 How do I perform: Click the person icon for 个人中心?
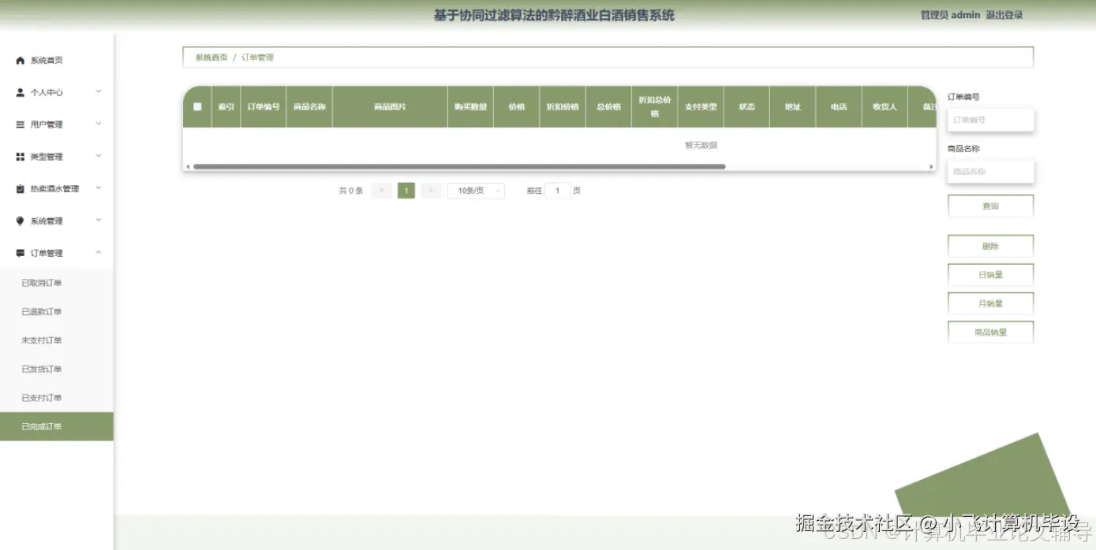[x=21, y=92]
